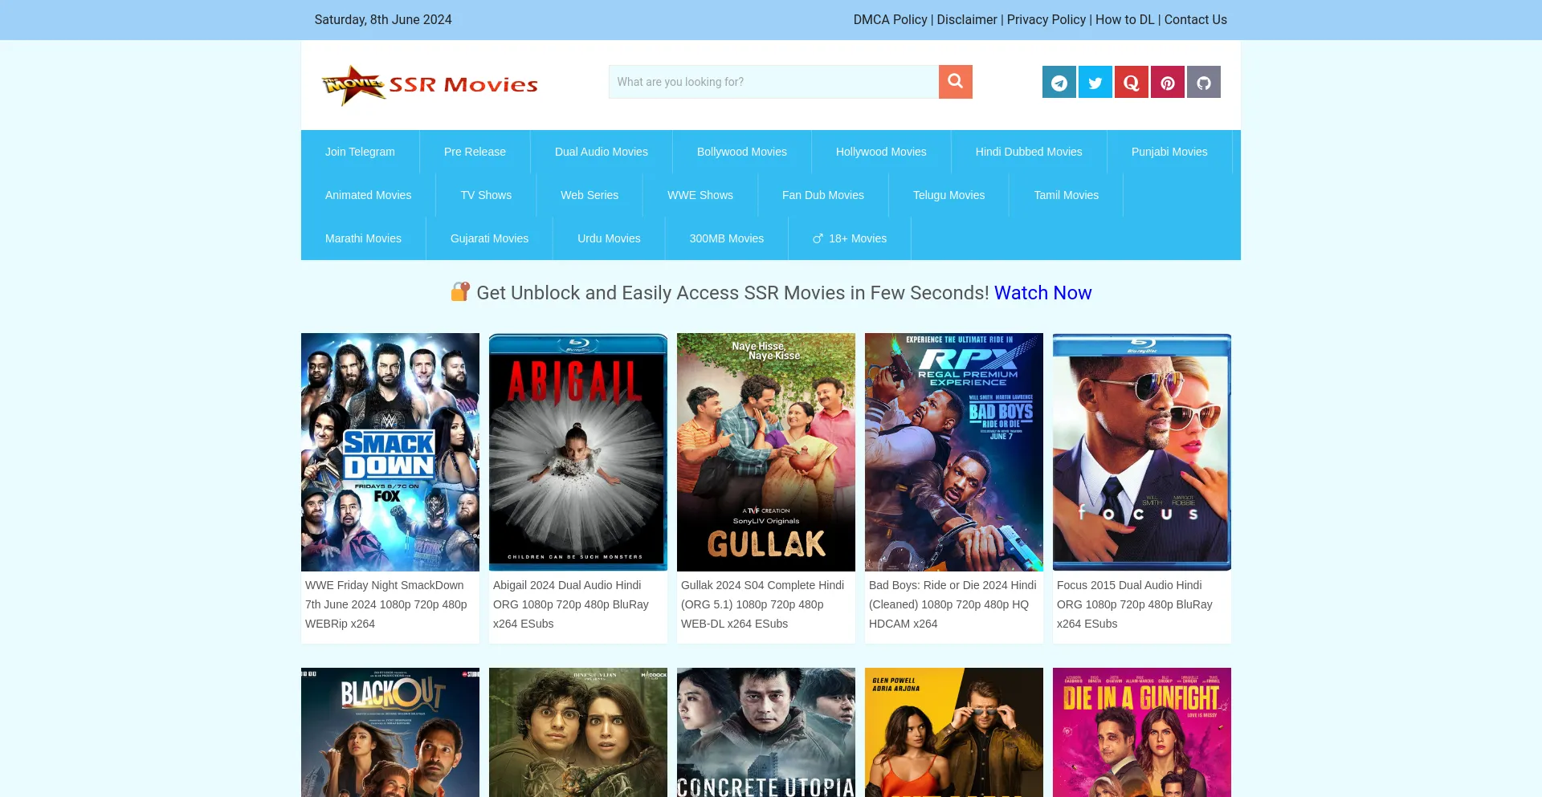This screenshot has width=1542, height=797.
Task: Open the Maddock jungle creature movie poster
Action: 578,732
